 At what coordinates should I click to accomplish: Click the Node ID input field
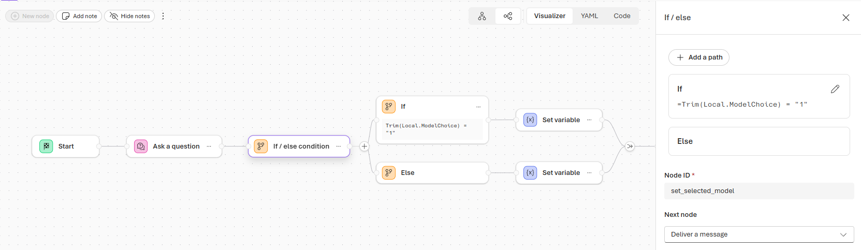[758, 191]
